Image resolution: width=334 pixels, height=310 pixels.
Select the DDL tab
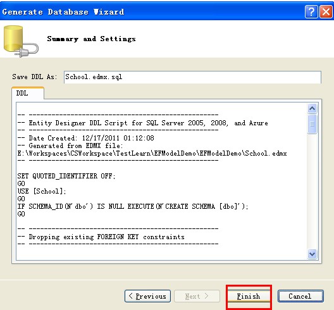[28, 93]
